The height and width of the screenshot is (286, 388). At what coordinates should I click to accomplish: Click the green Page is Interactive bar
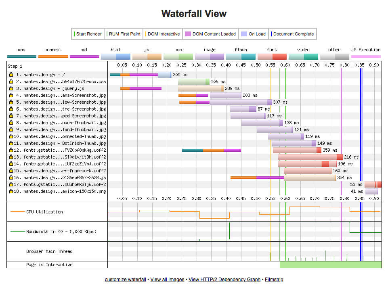331,265
